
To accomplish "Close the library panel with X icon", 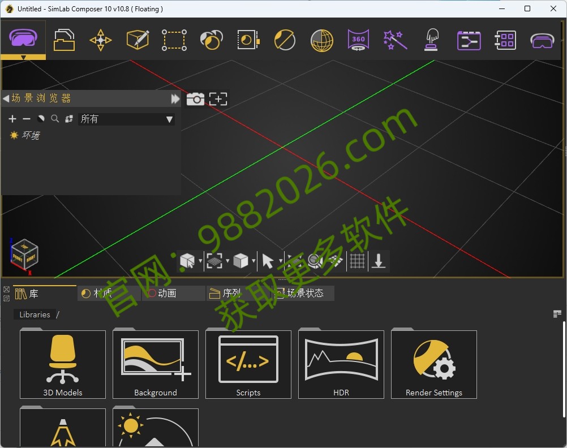I will [x=7, y=289].
